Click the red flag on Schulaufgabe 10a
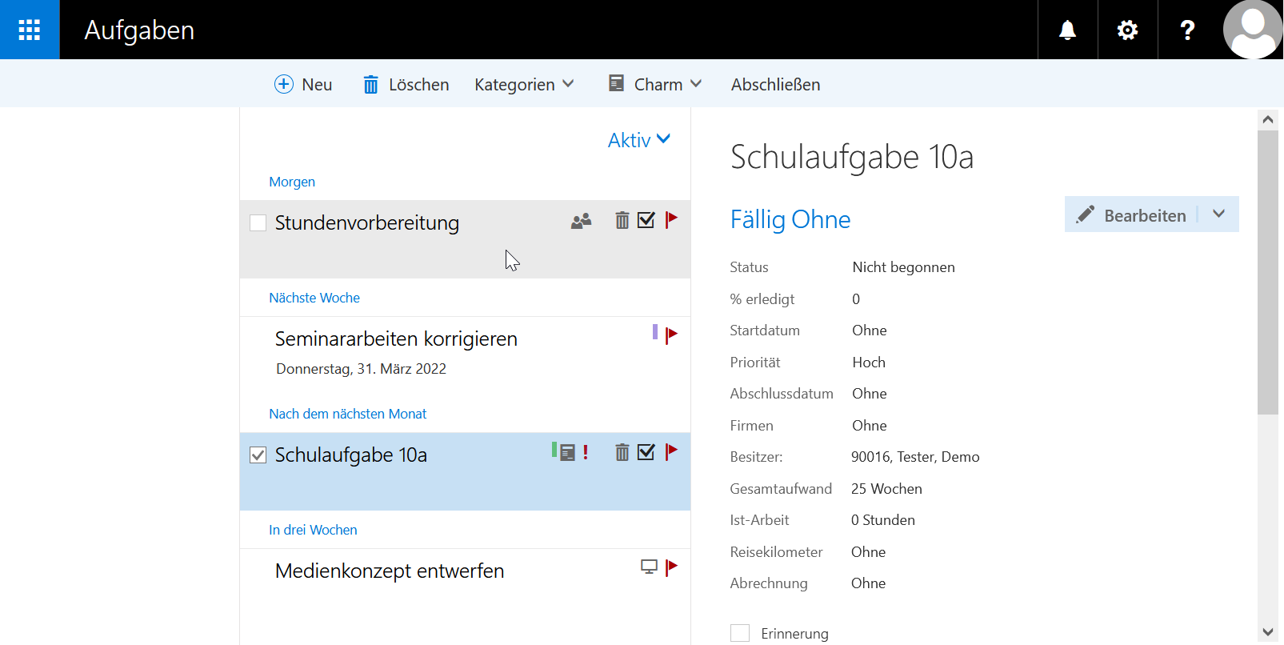The image size is (1284, 645). [x=671, y=452]
